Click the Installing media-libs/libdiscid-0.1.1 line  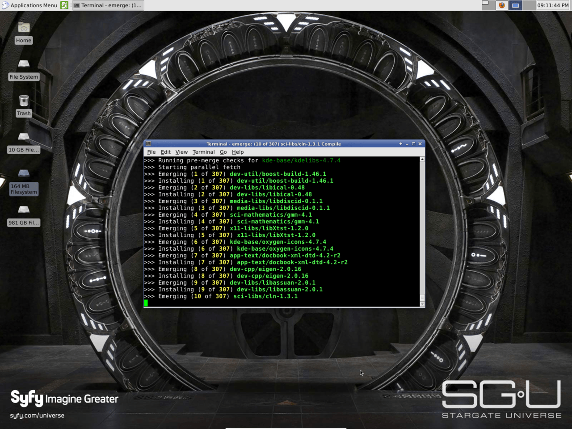coord(237,208)
